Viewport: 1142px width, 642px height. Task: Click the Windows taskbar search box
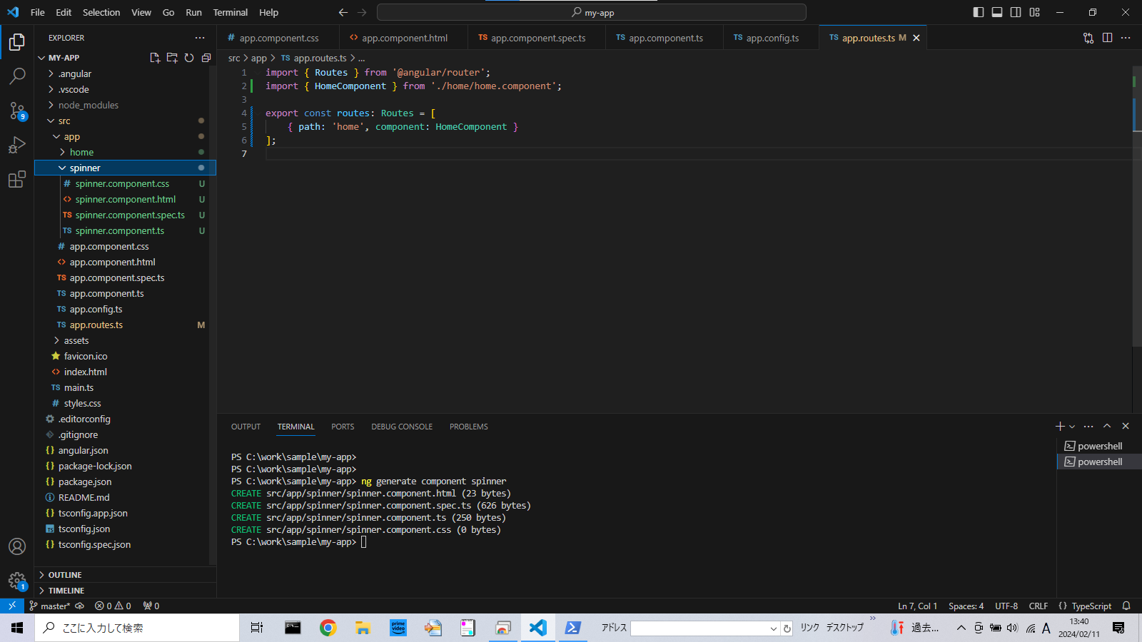[x=137, y=628]
